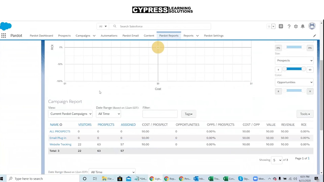Go to the Prospects tab
This screenshot has height=182, width=324.
(64, 36)
